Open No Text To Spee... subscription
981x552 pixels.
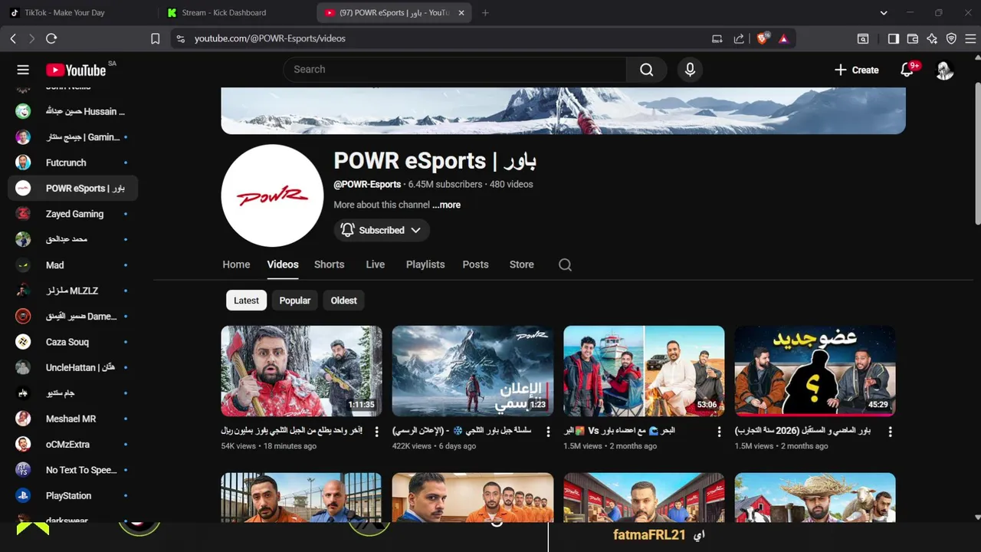(73, 470)
